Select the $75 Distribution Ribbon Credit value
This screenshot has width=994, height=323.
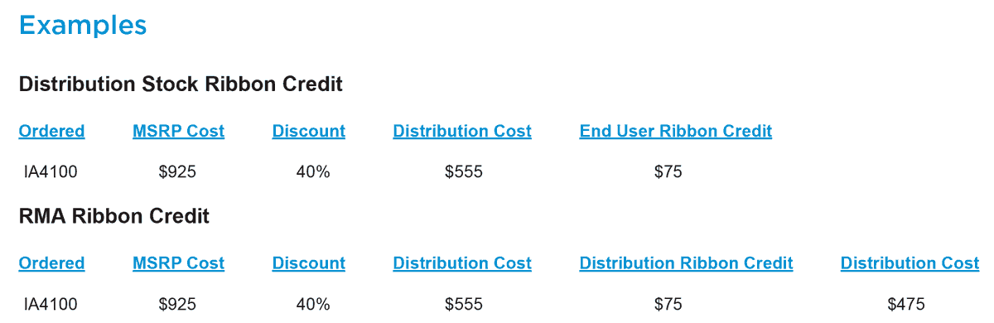click(x=668, y=304)
